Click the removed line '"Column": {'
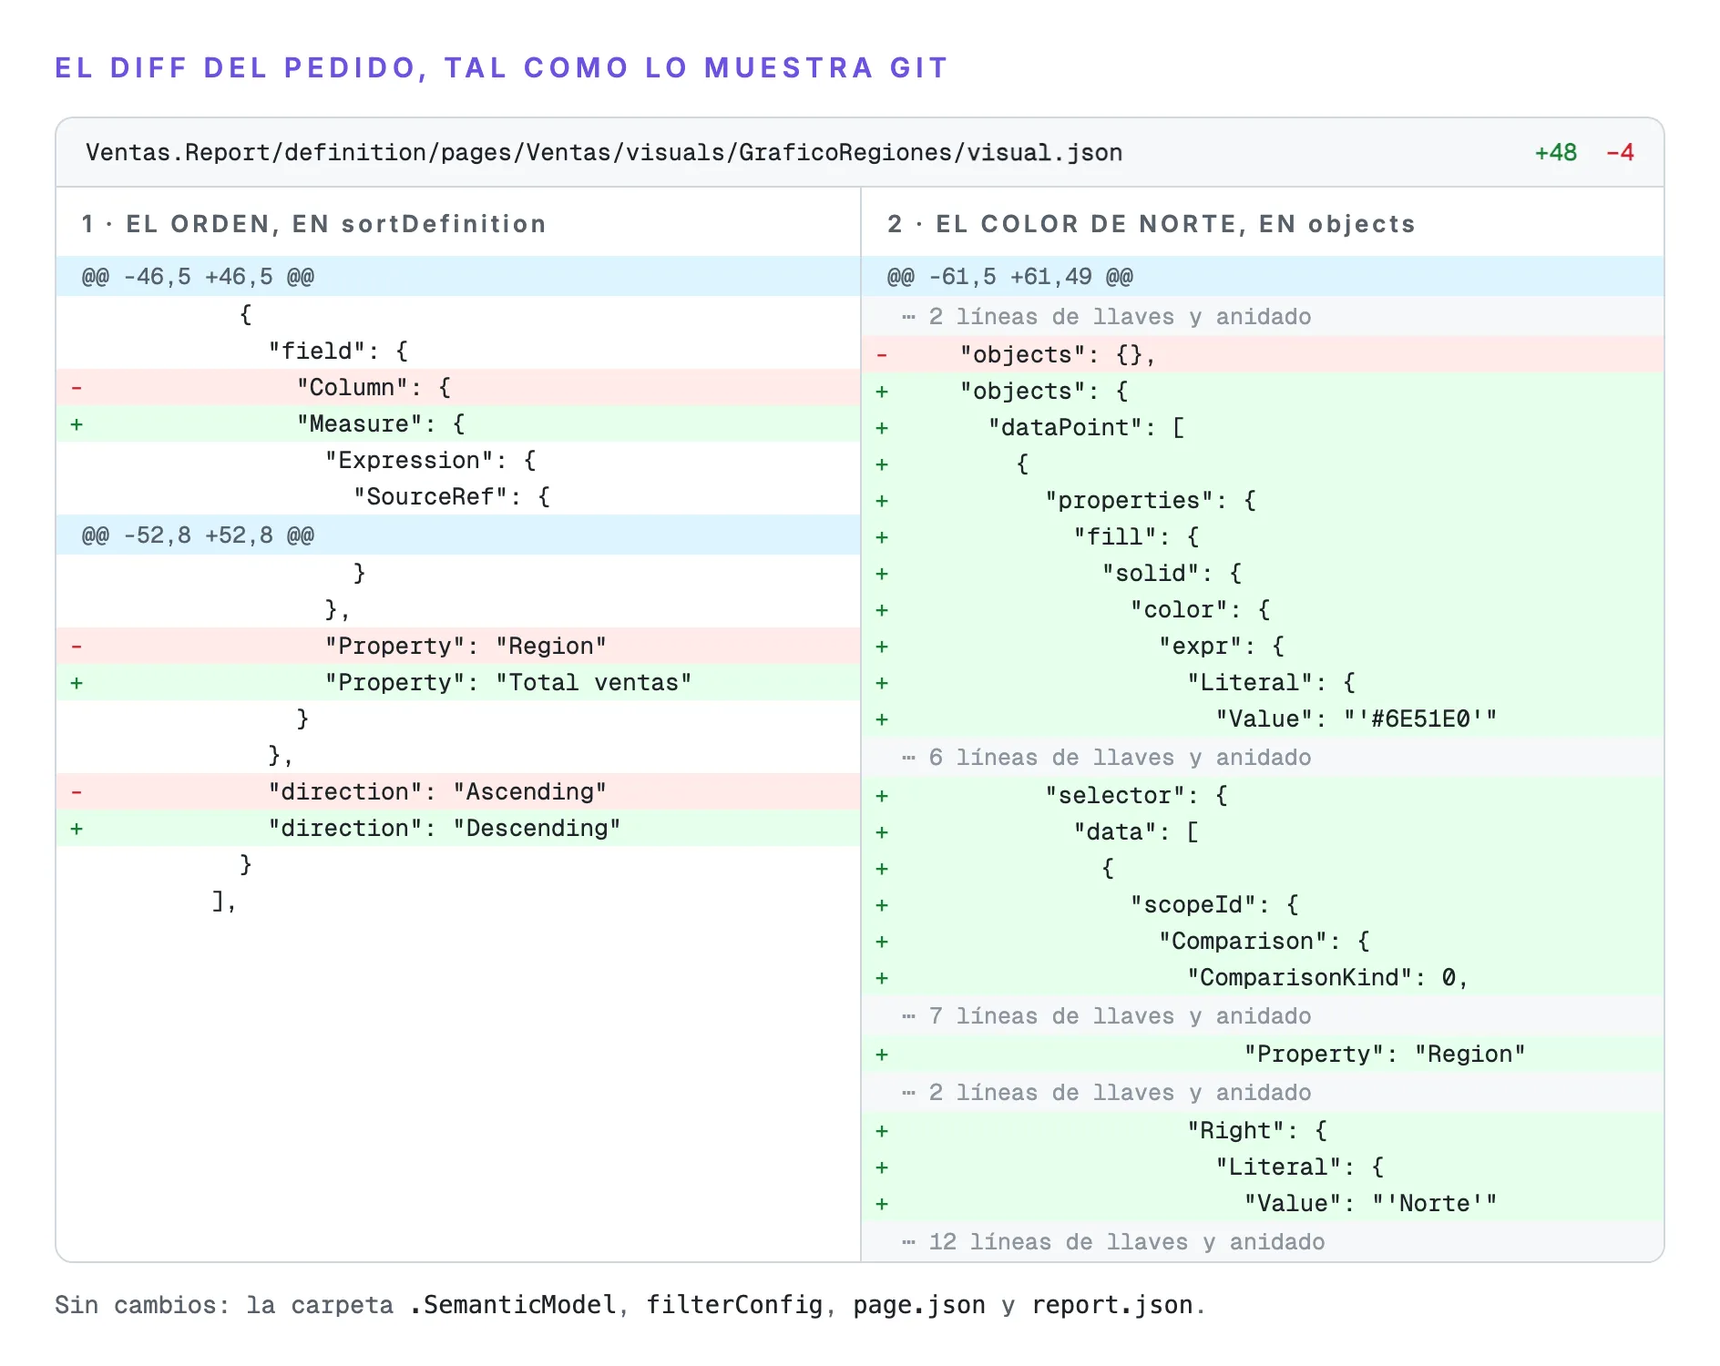 click(458, 388)
